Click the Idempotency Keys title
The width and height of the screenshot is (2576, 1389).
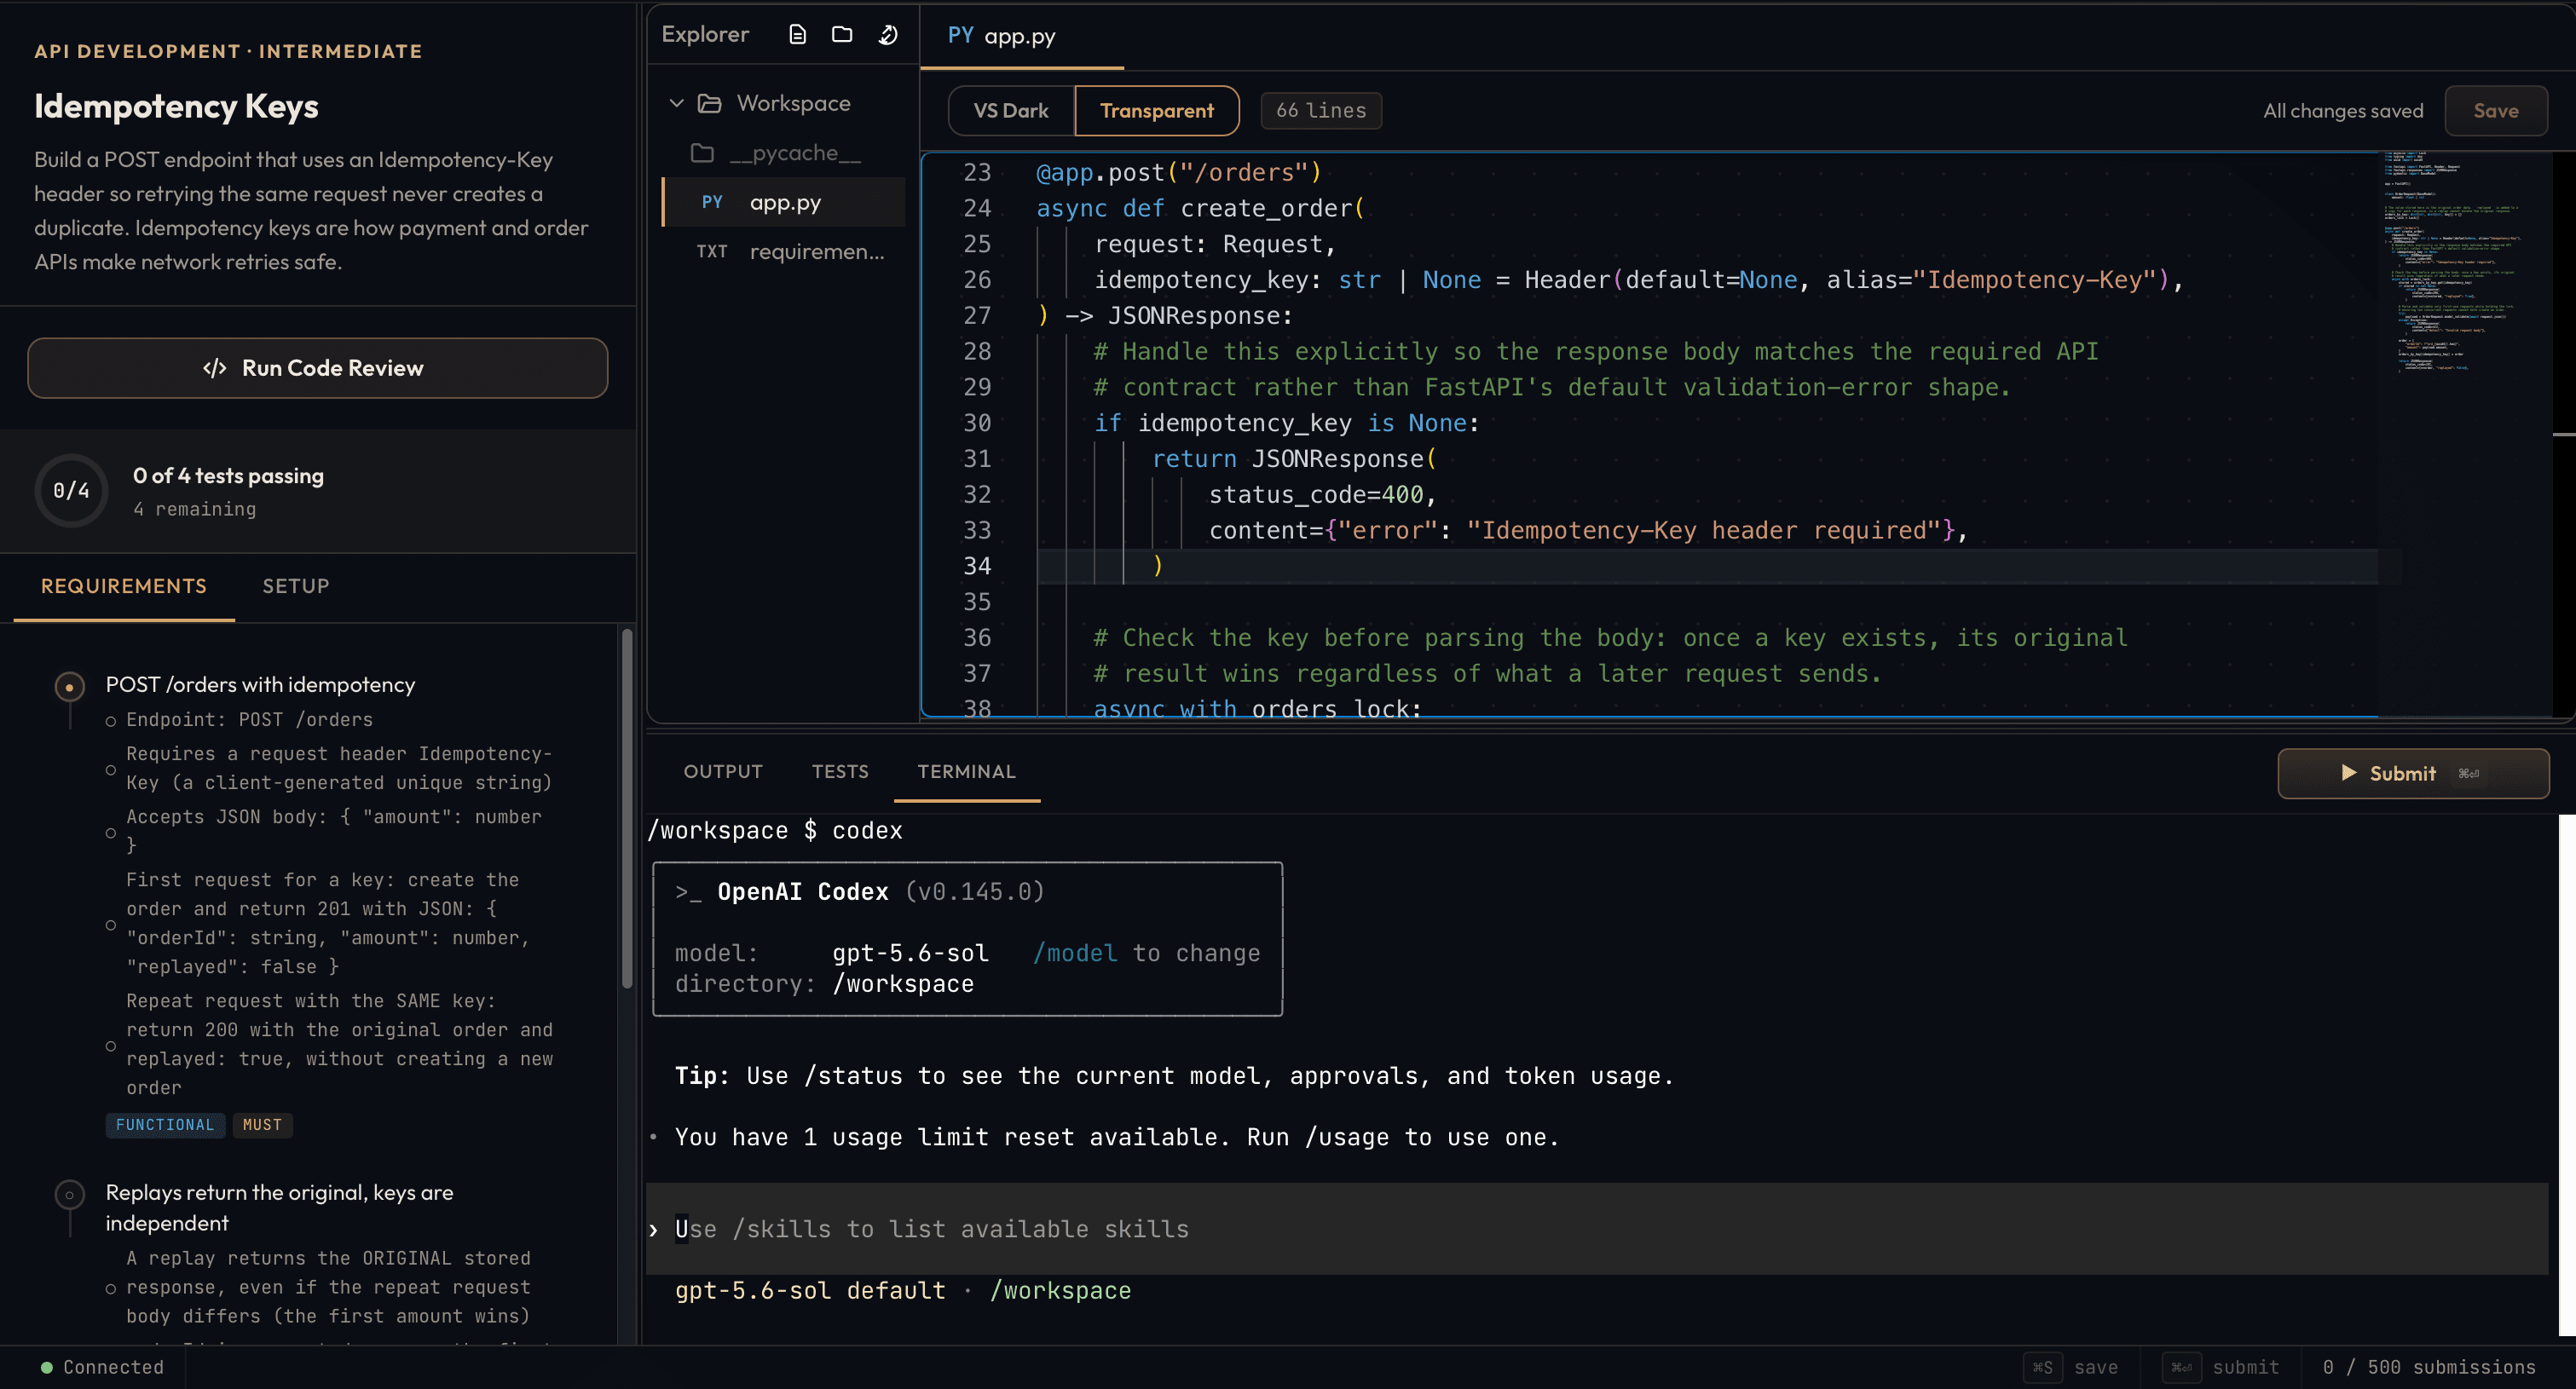click(x=176, y=106)
